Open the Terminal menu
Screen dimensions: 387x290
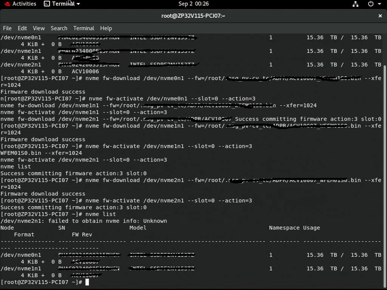point(84,28)
